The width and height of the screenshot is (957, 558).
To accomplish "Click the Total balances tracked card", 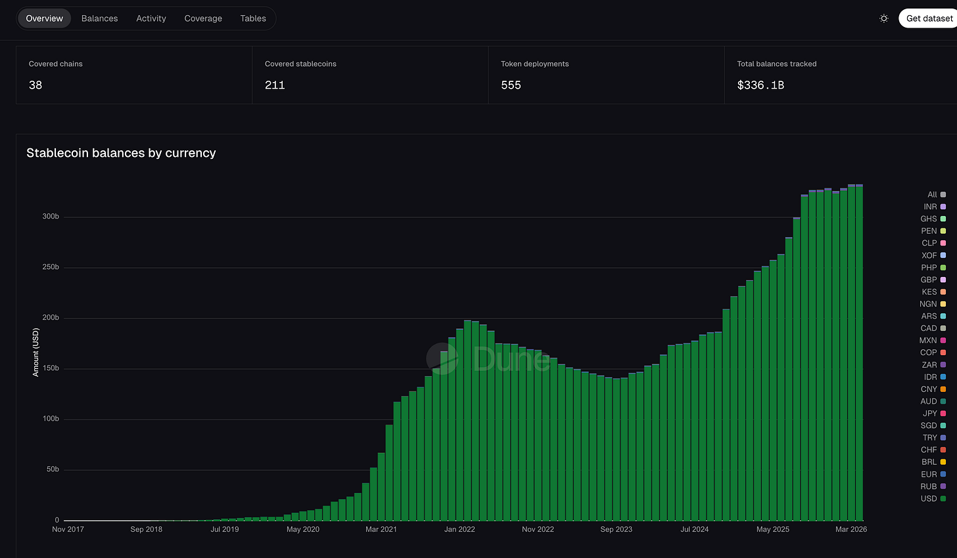I will click(841, 75).
